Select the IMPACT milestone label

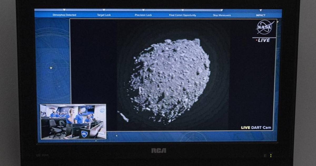click(260, 15)
